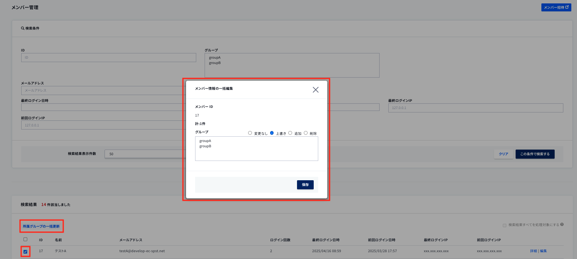Click the 保存 button

pyautogui.click(x=305, y=185)
